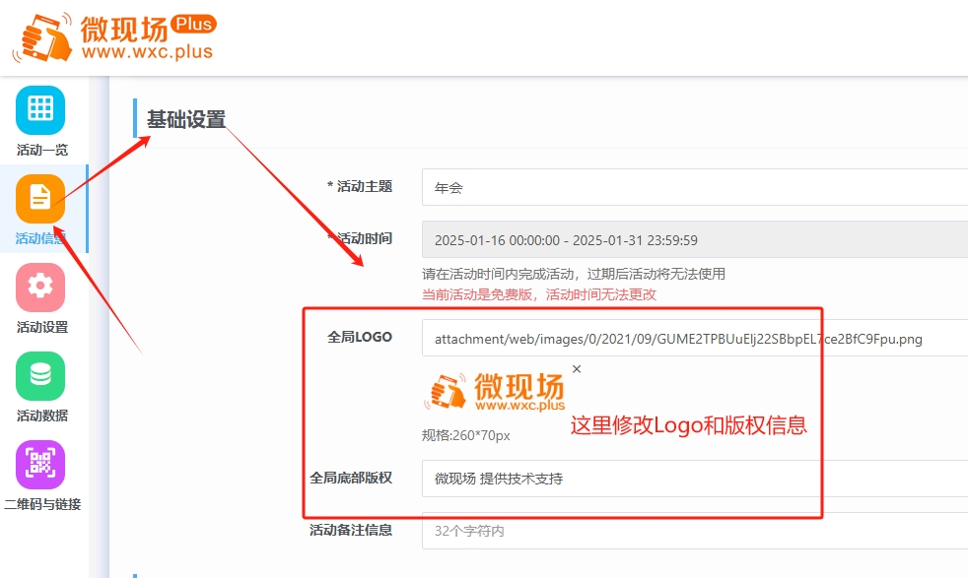Click the 基础设置 section heading
Viewport: 968px width, 578px height.
185,116
